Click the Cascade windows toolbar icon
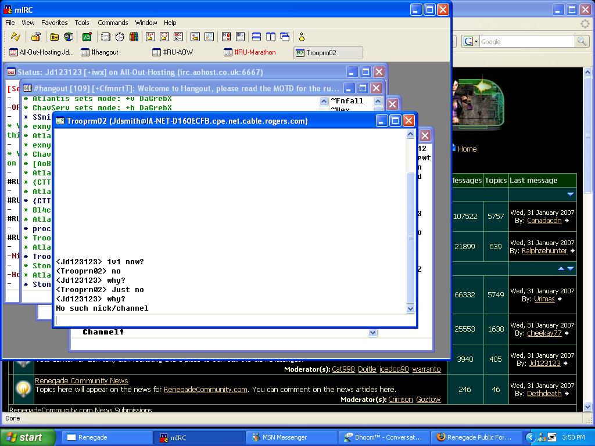595x446 pixels. pyautogui.click(x=285, y=37)
